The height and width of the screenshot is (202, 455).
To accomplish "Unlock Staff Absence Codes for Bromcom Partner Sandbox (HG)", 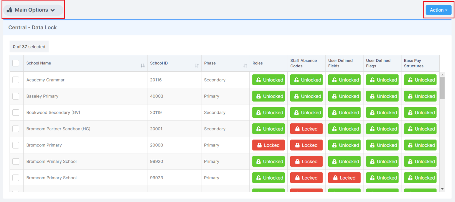I will click(306, 129).
